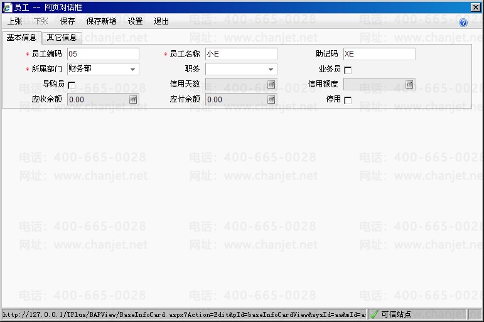The image size is (484, 322).
Task: Go to next record with 下张
Action: (x=41, y=21)
